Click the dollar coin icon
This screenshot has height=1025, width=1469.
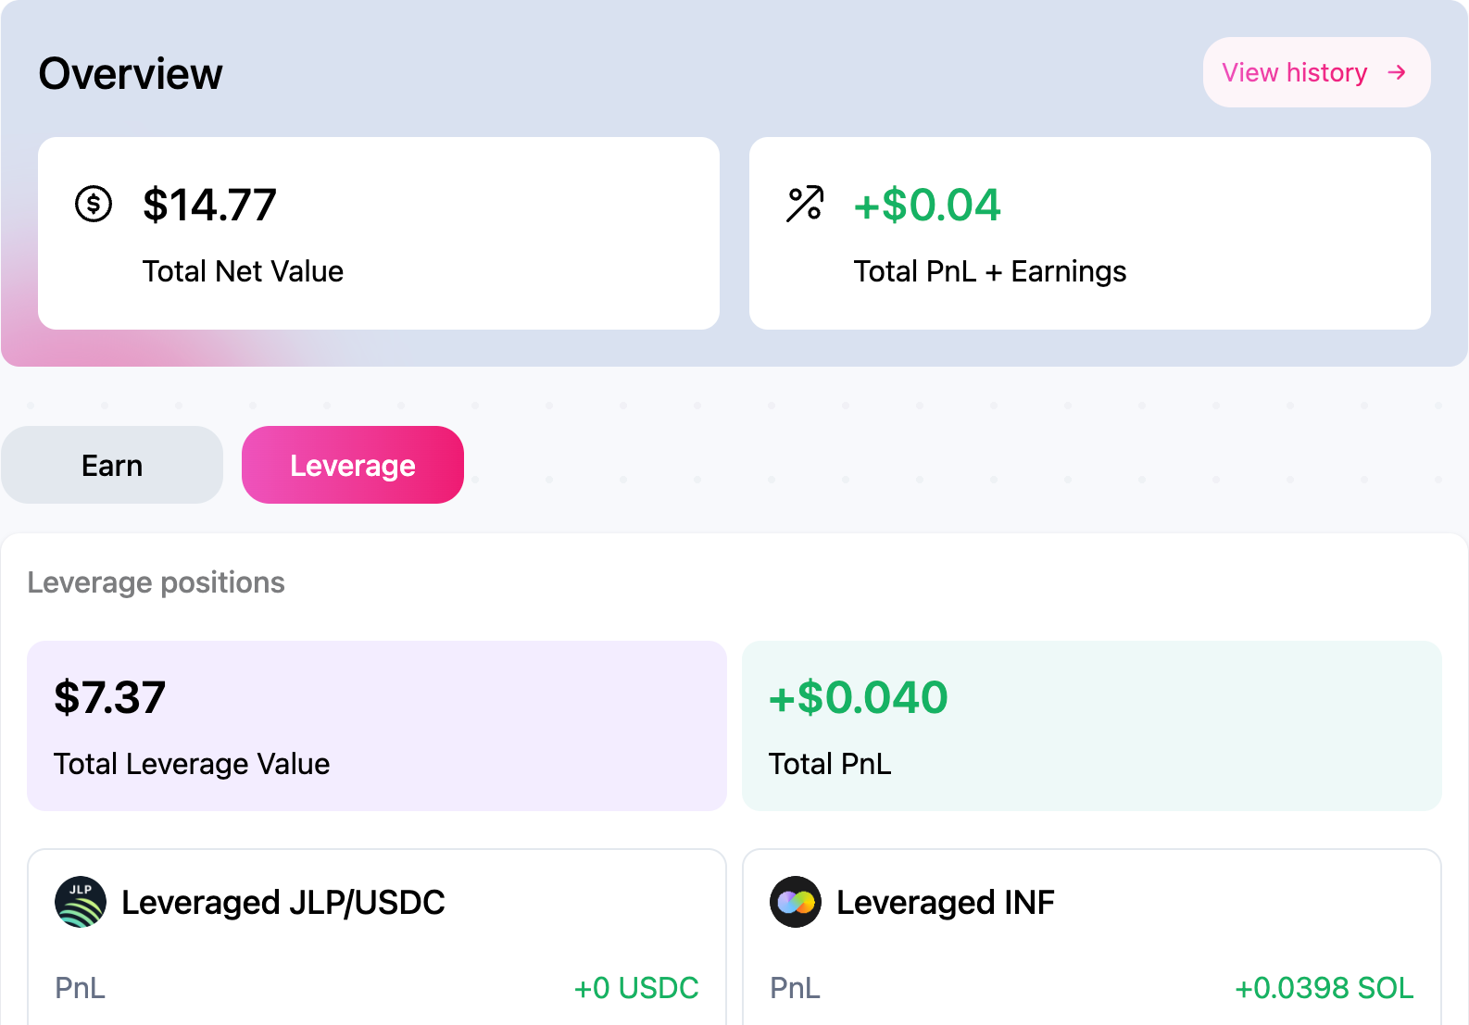pyautogui.click(x=94, y=204)
